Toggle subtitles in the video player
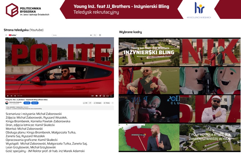 pyautogui.click(x=96, y=96)
